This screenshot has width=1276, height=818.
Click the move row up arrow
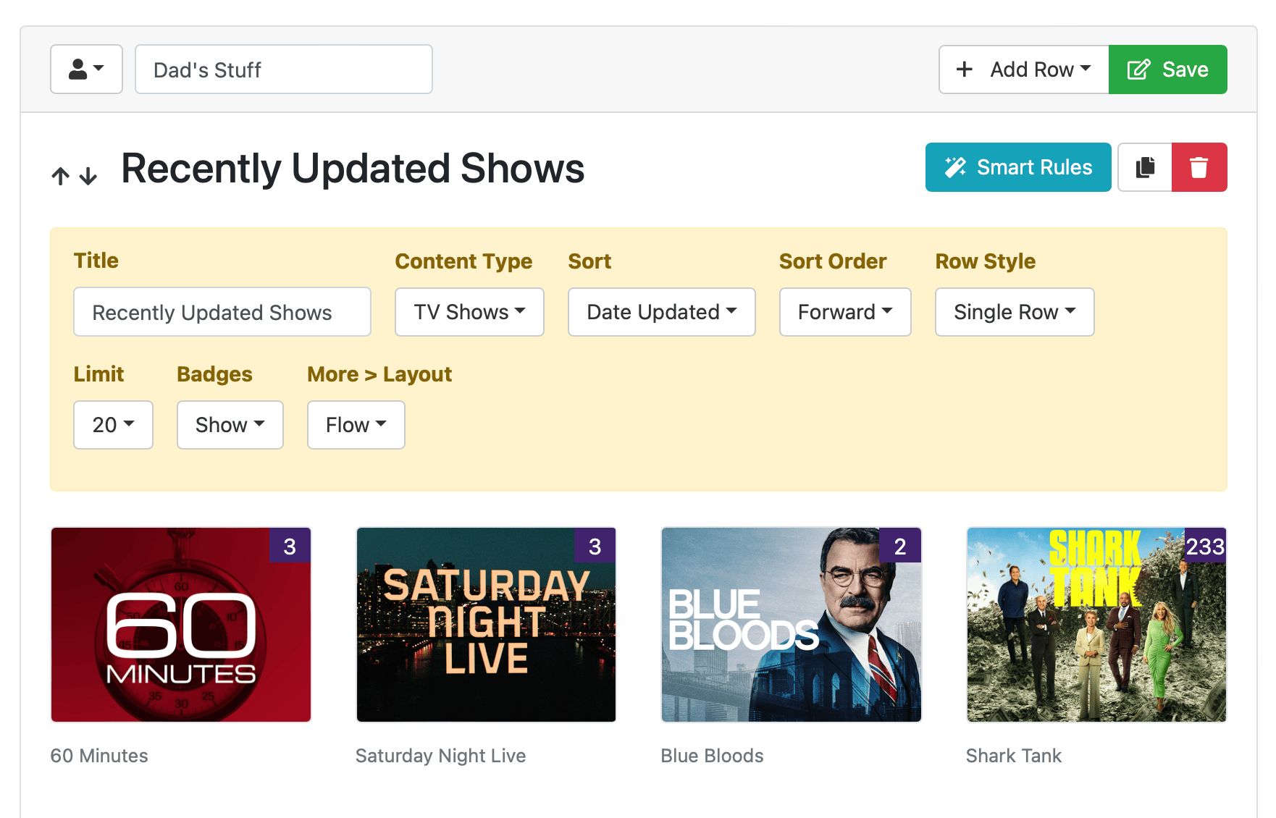click(61, 176)
